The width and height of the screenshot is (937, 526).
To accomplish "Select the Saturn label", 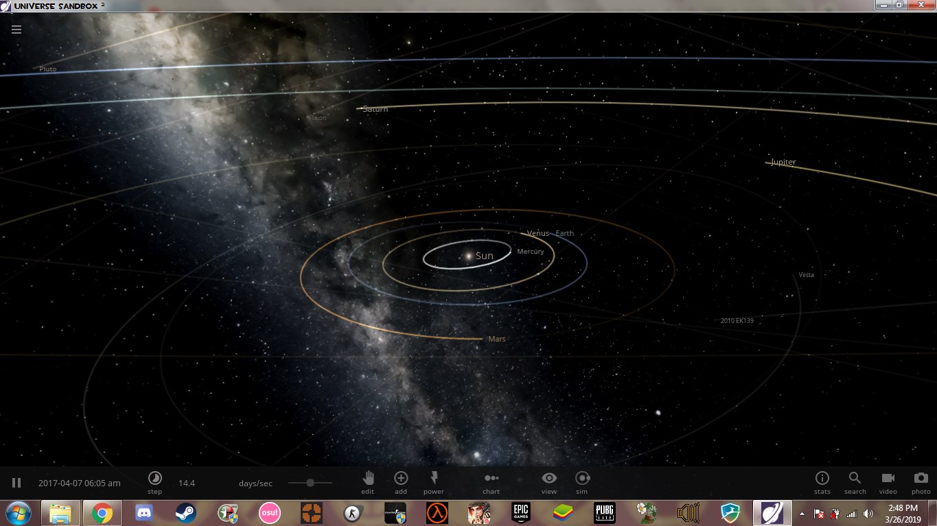I will (x=375, y=109).
